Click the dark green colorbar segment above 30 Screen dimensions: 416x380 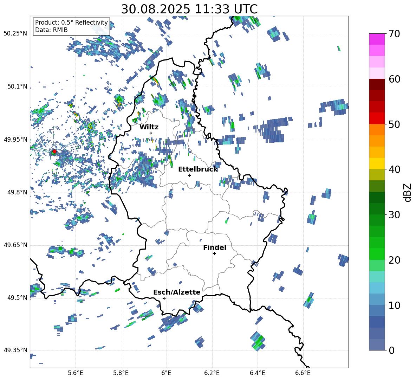(x=377, y=209)
